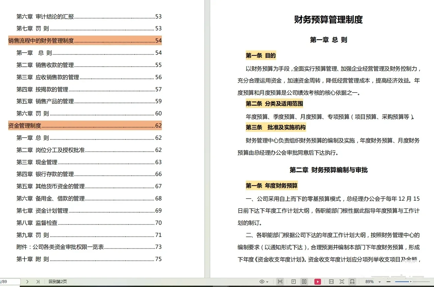Viewport: 434px width, 287px height.
Task: Select TOC entry 第六章 备用金、借款的管理
Action: click(x=89, y=198)
